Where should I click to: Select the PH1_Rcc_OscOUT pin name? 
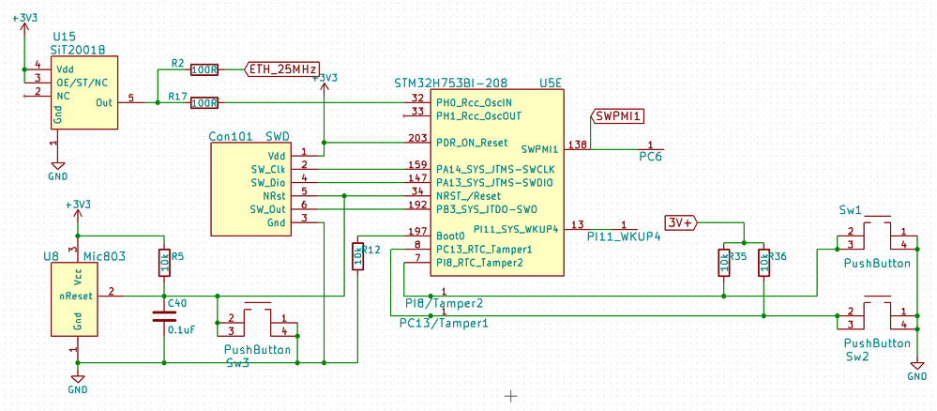tap(476, 115)
